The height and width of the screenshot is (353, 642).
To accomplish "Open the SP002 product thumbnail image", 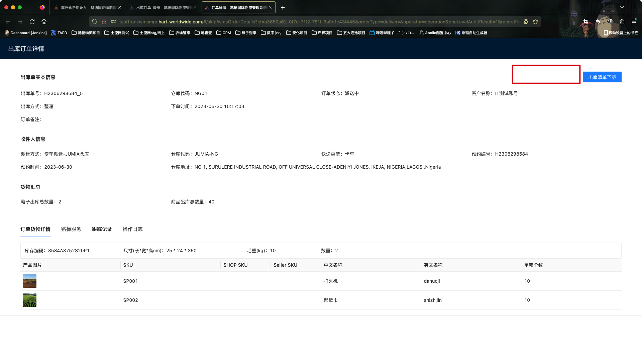I will (x=30, y=300).
